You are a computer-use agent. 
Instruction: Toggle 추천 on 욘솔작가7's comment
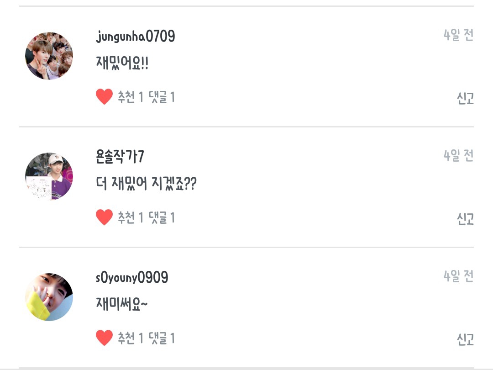click(x=131, y=217)
